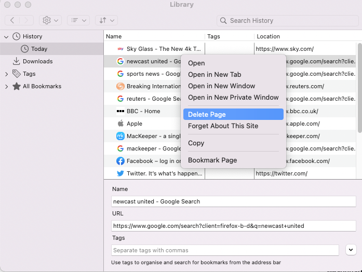Collapse the History tree node

(x=6, y=37)
